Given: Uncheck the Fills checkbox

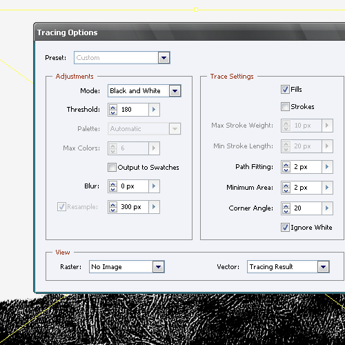Looking at the screenshot, I should [285, 89].
